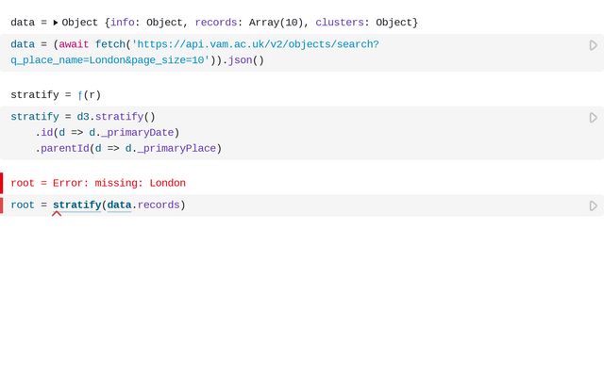Click the underlined stratify reference in root cell

point(76,205)
